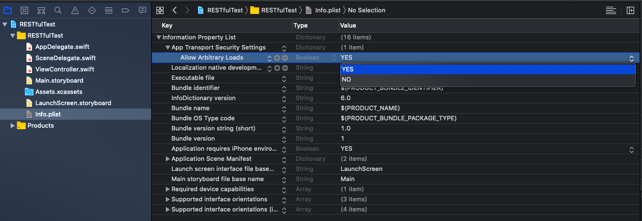Open the Debug navigator icon
Screen dimensions: 642x221
click(108, 10)
